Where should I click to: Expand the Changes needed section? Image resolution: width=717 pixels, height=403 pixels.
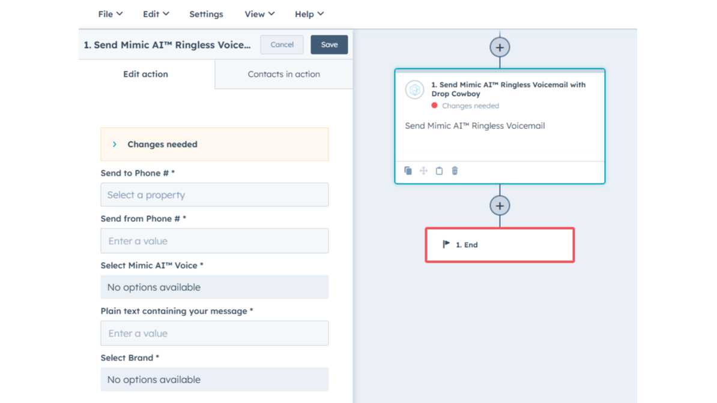[115, 145]
